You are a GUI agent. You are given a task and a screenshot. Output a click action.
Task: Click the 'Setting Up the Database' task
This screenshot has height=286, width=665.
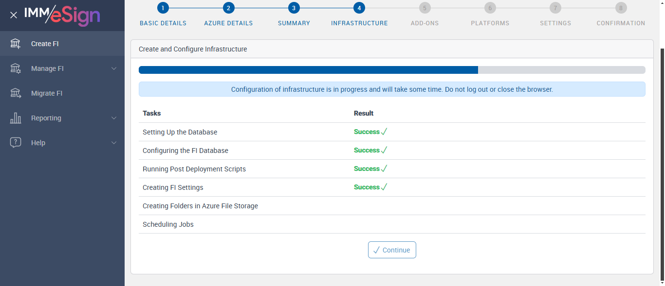(x=180, y=132)
